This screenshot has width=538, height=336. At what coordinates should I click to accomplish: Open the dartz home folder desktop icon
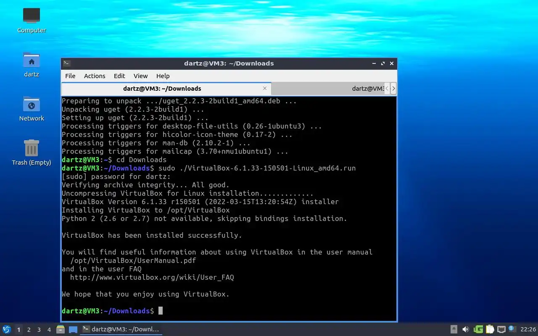[32, 65]
